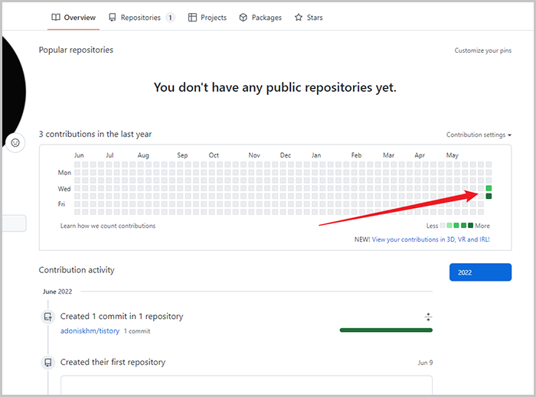The width and height of the screenshot is (536, 397).
Task: Click the light green contribution square on Wednesday
Action: coord(489,188)
